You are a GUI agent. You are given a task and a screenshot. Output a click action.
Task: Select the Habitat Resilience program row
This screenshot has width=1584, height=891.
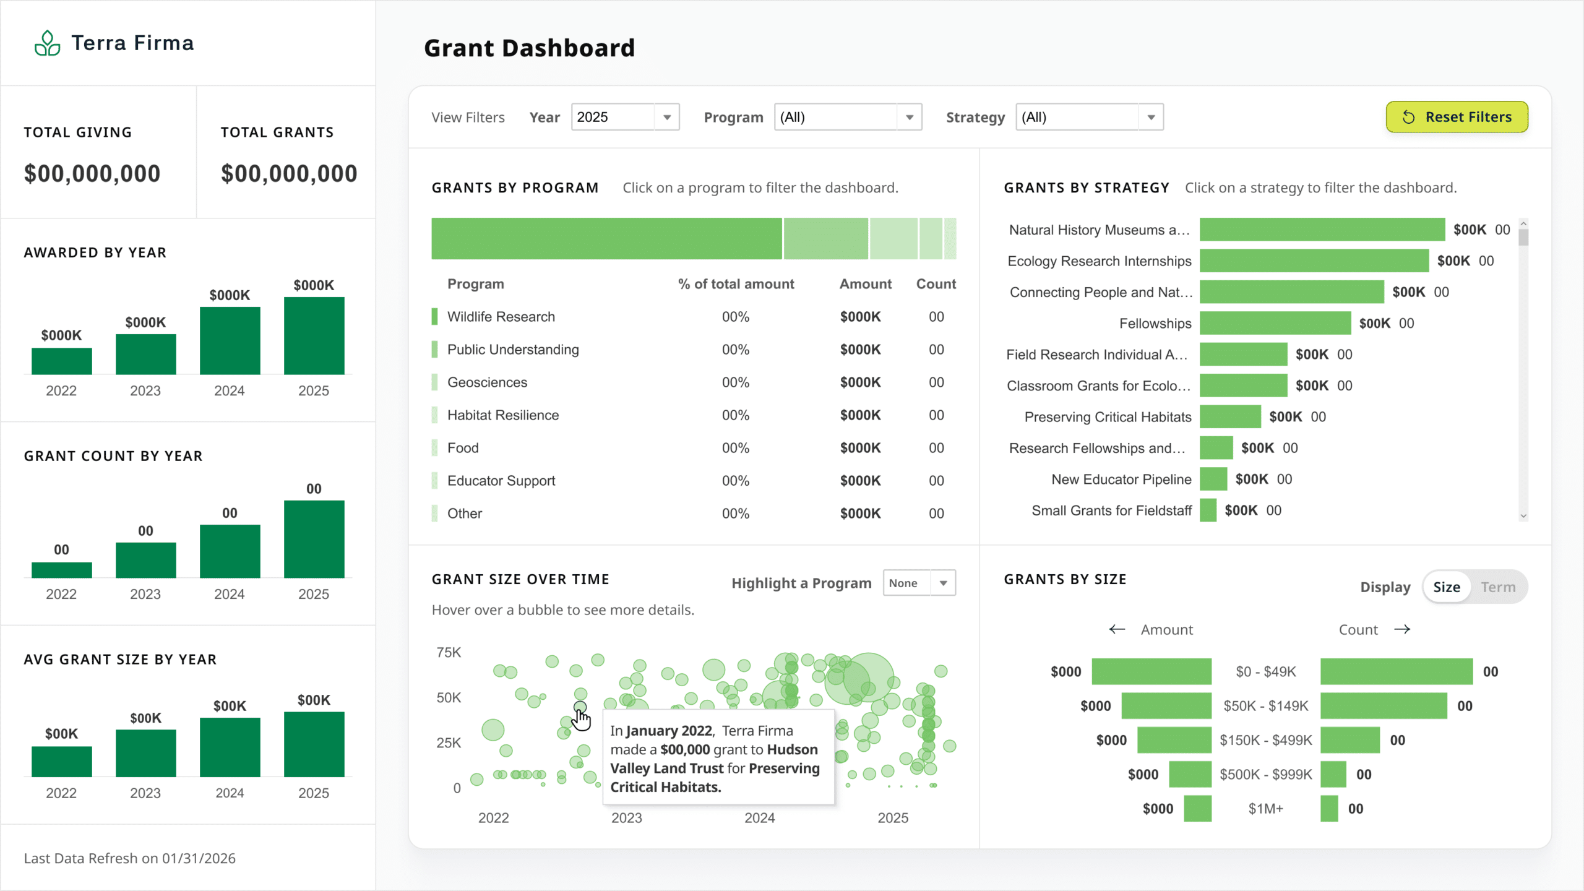click(694, 415)
